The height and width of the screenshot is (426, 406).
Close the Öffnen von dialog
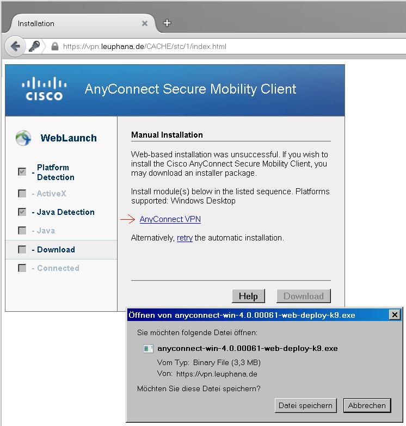395,314
